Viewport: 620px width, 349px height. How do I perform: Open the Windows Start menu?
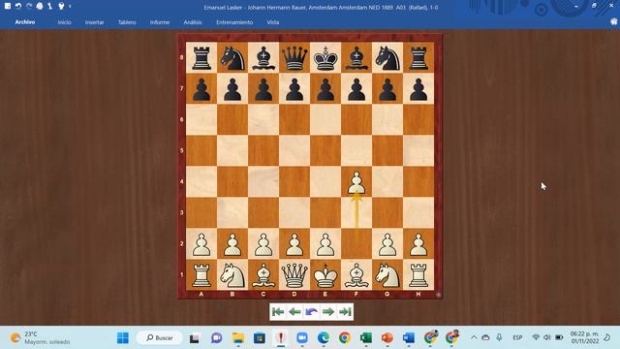coord(123,338)
